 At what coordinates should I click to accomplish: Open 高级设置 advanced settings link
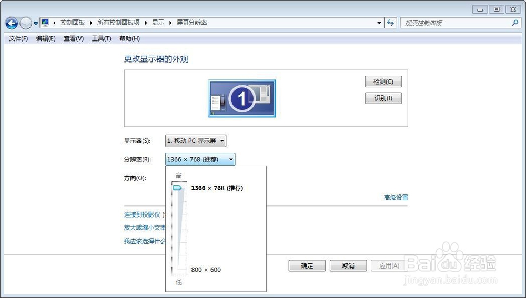[x=396, y=198]
